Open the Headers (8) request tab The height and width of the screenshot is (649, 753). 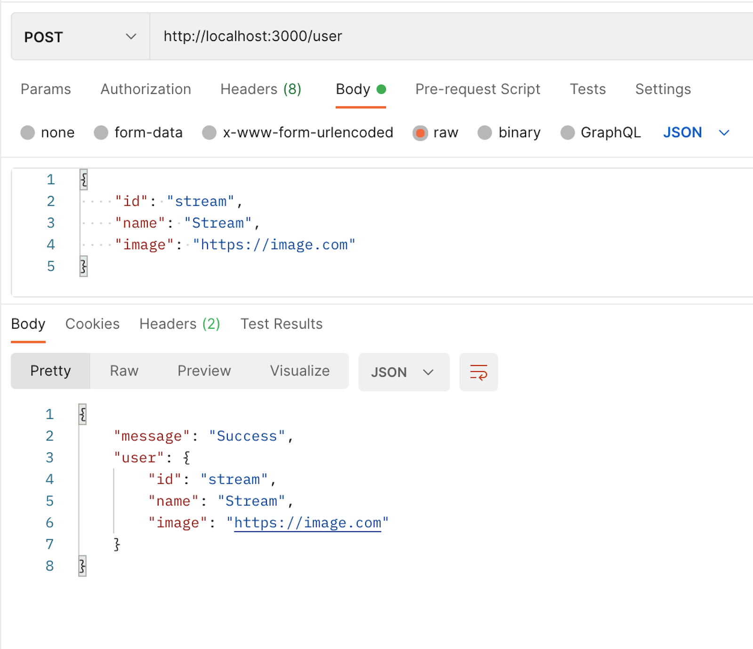tap(261, 89)
